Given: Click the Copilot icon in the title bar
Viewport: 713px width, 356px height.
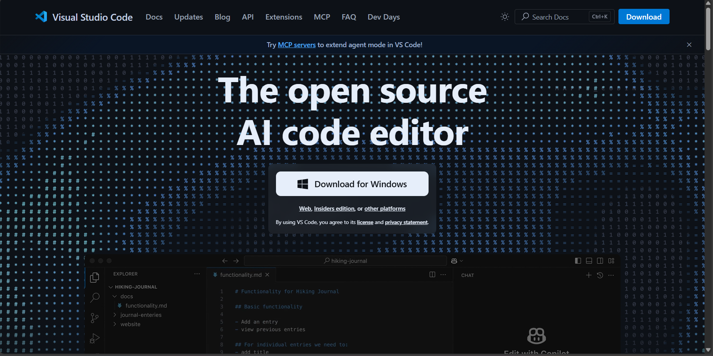Looking at the screenshot, I should click(x=455, y=260).
